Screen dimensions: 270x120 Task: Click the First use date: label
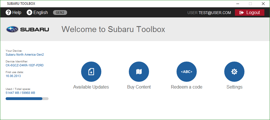point(15,72)
